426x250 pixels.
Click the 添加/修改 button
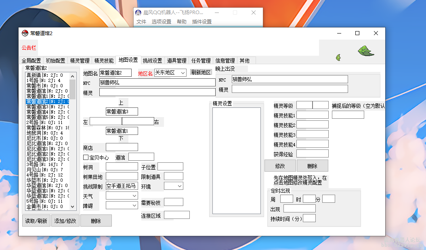[65, 221]
